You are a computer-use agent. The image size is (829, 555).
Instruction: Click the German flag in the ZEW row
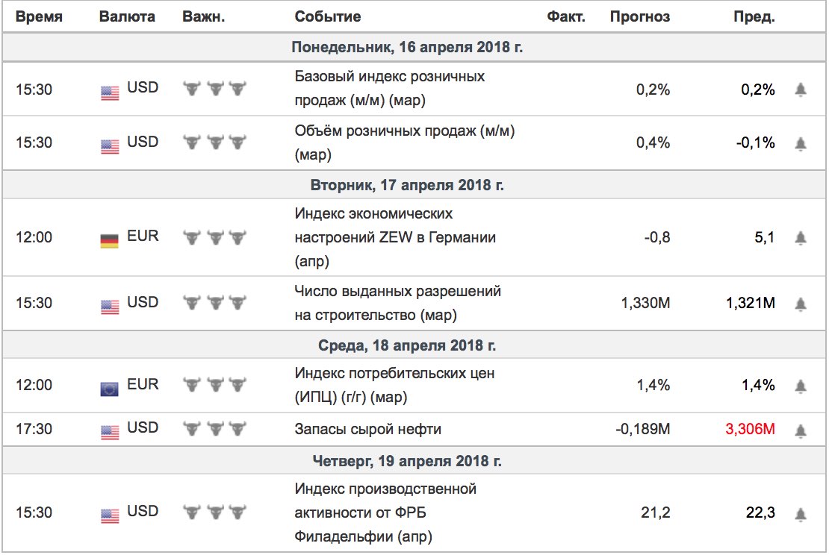(x=110, y=241)
